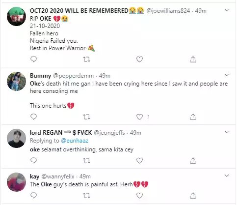Retweet Bummy's 'This one hurts' tweet
The height and width of the screenshot is (205, 237).
pos(86,117)
